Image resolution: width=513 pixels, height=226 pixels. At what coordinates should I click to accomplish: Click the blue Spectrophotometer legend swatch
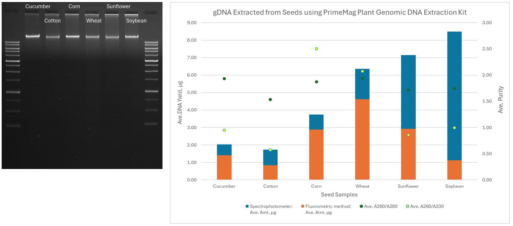pos(247,206)
